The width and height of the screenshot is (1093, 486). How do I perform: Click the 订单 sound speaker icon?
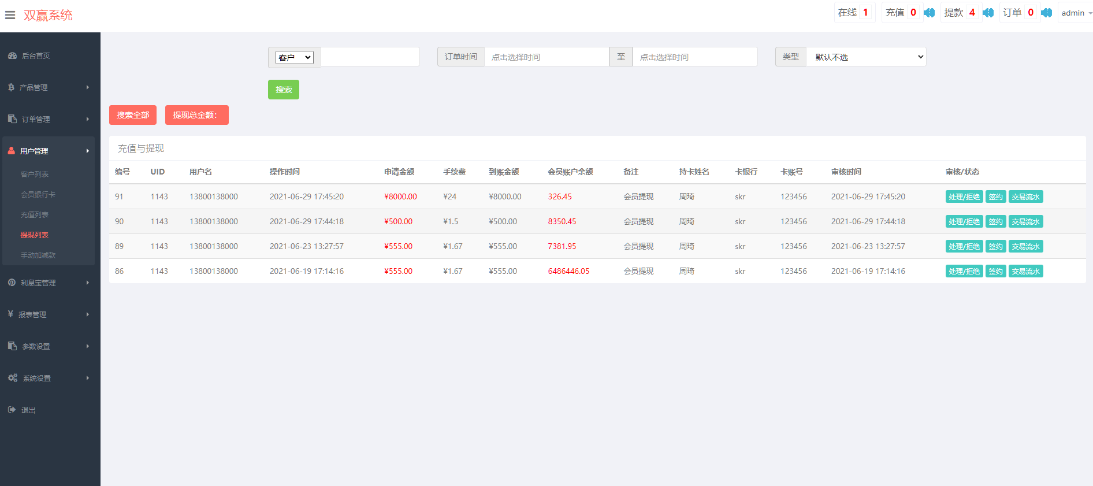[x=1046, y=13]
